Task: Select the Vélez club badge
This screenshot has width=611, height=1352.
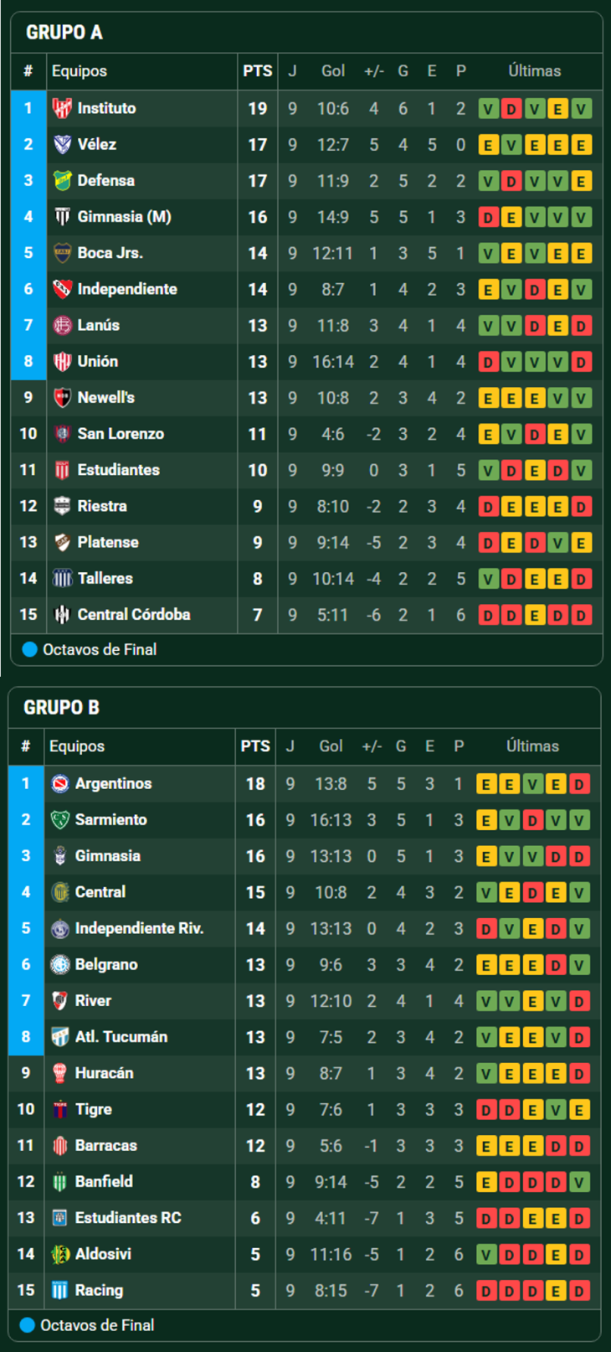Action: [62, 144]
